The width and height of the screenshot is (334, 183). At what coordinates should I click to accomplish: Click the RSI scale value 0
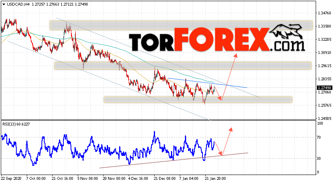(318, 172)
